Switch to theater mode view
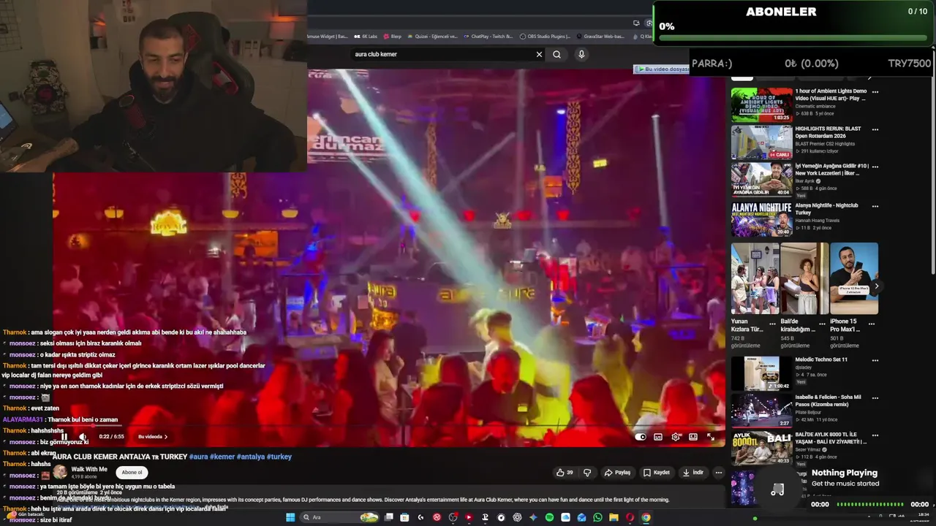This screenshot has width=936, height=526. (x=693, y=437)
